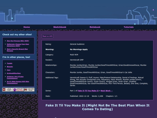Open the Cara link
Viewport: 157px width, 118px height.
[x=9, y=70]
